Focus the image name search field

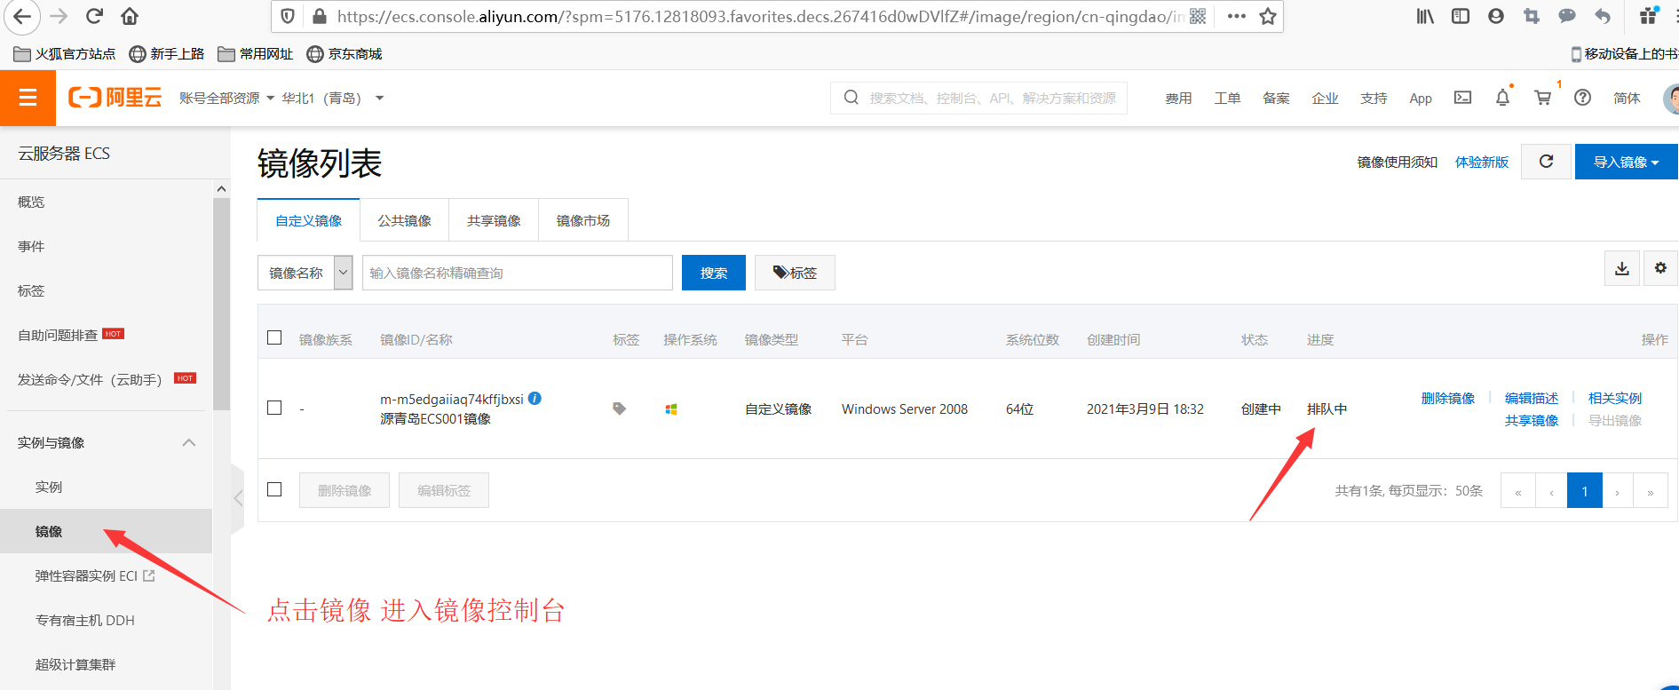pyautogui.click(x=518, y=273)
